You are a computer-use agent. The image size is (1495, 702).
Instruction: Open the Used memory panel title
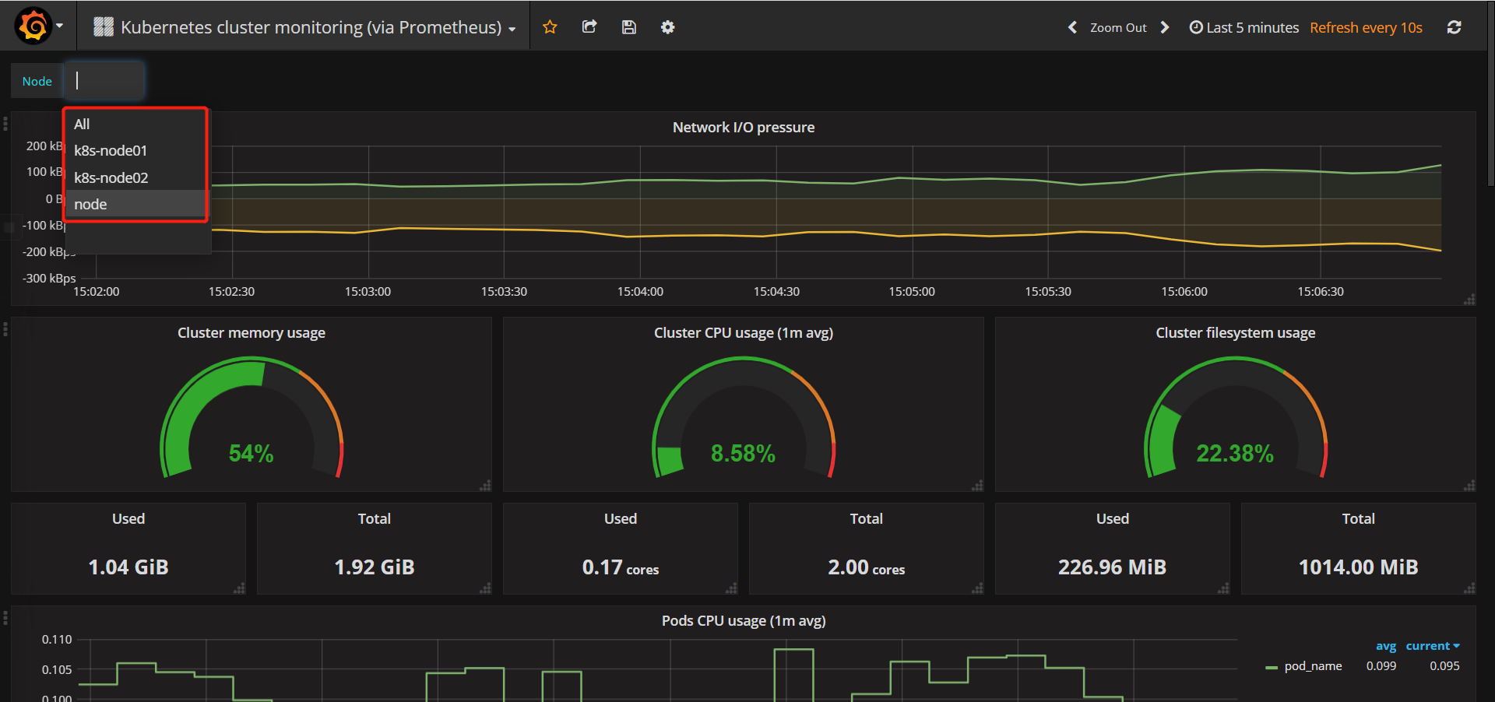coord(128,518)
